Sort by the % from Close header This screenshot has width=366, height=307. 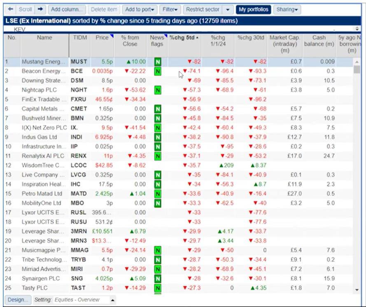(130, 45)
